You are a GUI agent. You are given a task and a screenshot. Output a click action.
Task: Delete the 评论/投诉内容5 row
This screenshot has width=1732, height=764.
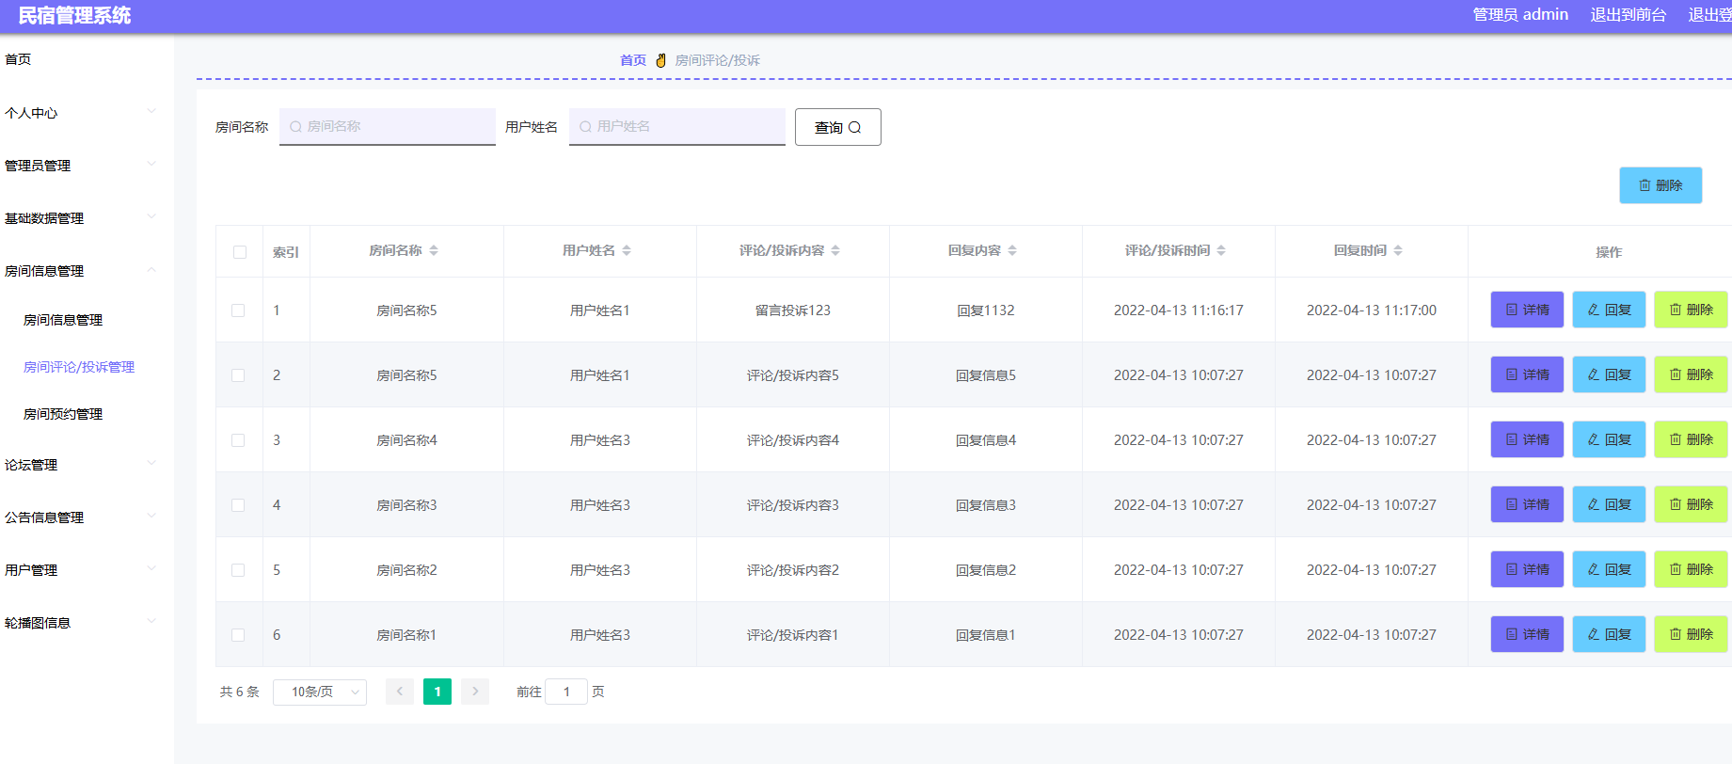click(x=1691, y=374)
